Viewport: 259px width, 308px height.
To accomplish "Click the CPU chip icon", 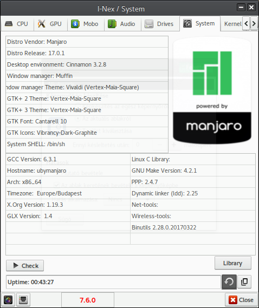I will [9, 24].
